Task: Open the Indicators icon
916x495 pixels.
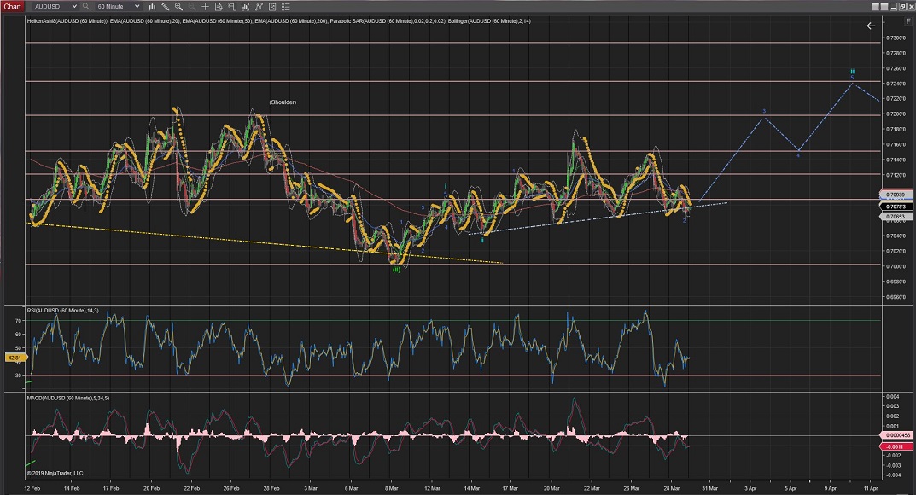Action: pos(259,7)
